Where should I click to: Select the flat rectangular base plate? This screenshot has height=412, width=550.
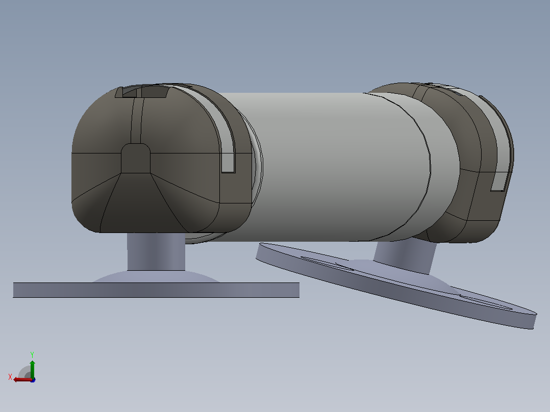click(156, 290)
